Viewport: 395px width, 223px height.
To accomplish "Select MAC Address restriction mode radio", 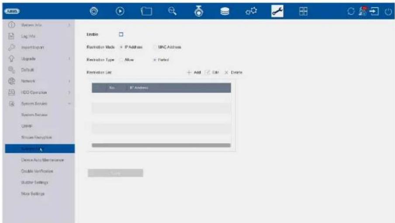I will click(x=155, y=47).
